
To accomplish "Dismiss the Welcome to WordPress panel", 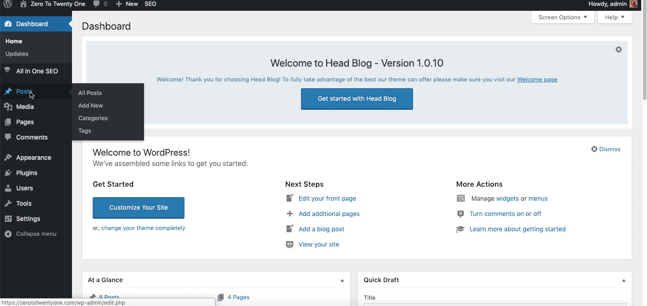I will (x=606, y=149).
